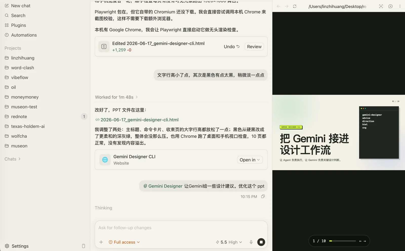Open the museon project
The height and width of the screenshot is (251, 405).
19,146
